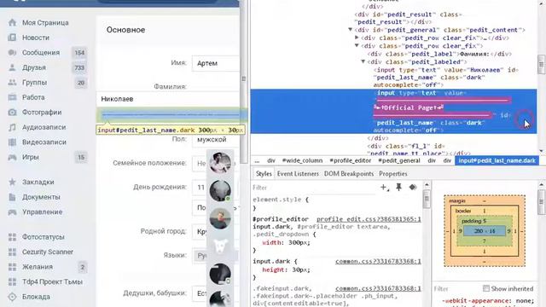
Task: Open the Группы 20 counter badge
Action: tap(81, 83)
